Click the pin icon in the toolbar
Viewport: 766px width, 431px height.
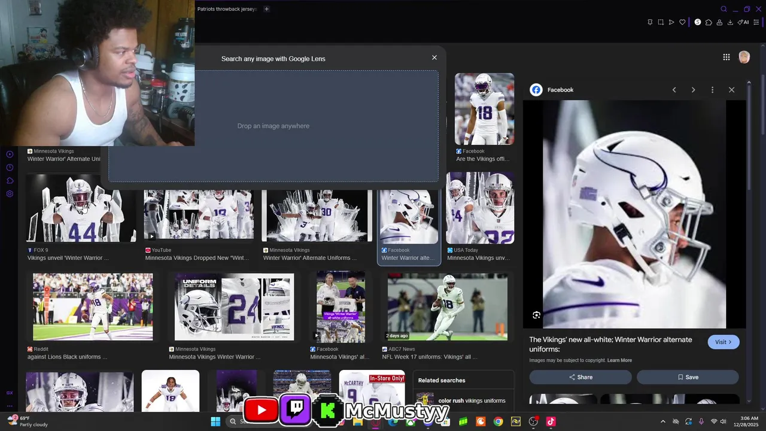pos(650,22)
